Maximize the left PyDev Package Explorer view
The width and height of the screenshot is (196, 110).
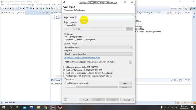click(47, 13)
